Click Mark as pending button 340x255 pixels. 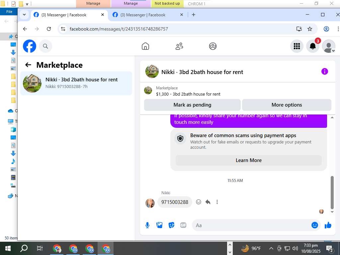[192, 105]
